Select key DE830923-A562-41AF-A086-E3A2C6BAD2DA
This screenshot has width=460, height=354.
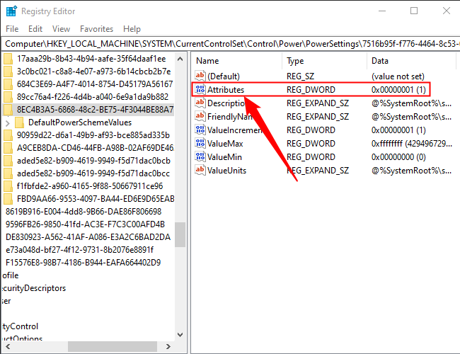pyautogui.click(x=88, y=237)
